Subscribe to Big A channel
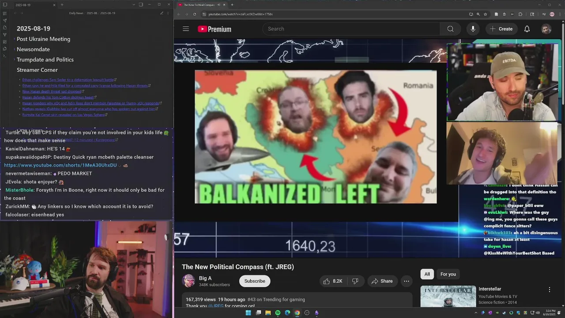 tap(255, 281)
